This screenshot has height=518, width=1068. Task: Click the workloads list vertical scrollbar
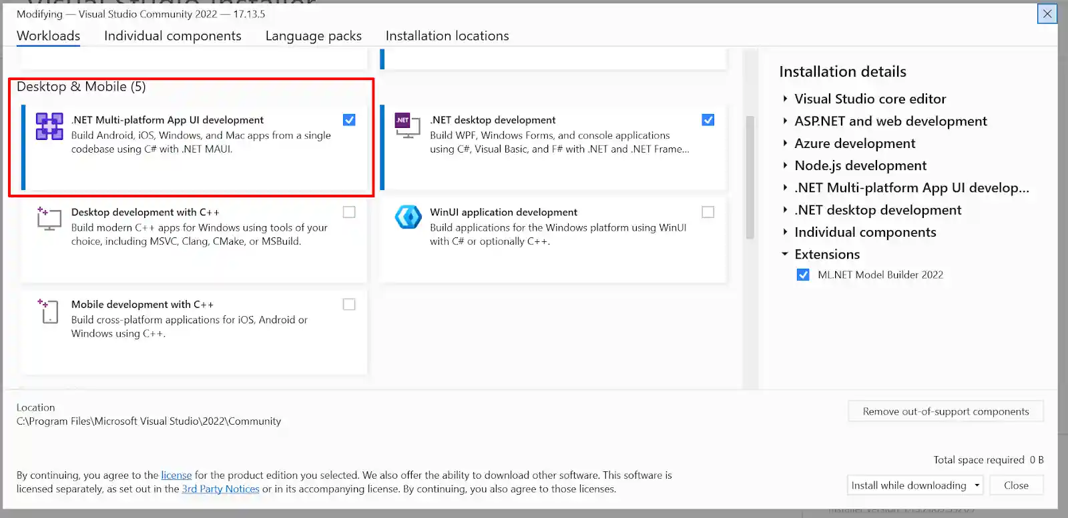pyautogui.click(x=750, y=177)
